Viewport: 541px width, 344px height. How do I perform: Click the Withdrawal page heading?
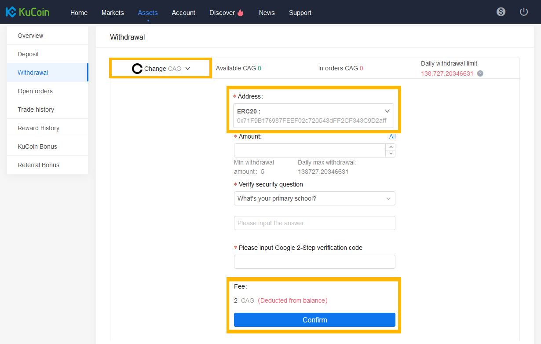[x=128, y=37]
